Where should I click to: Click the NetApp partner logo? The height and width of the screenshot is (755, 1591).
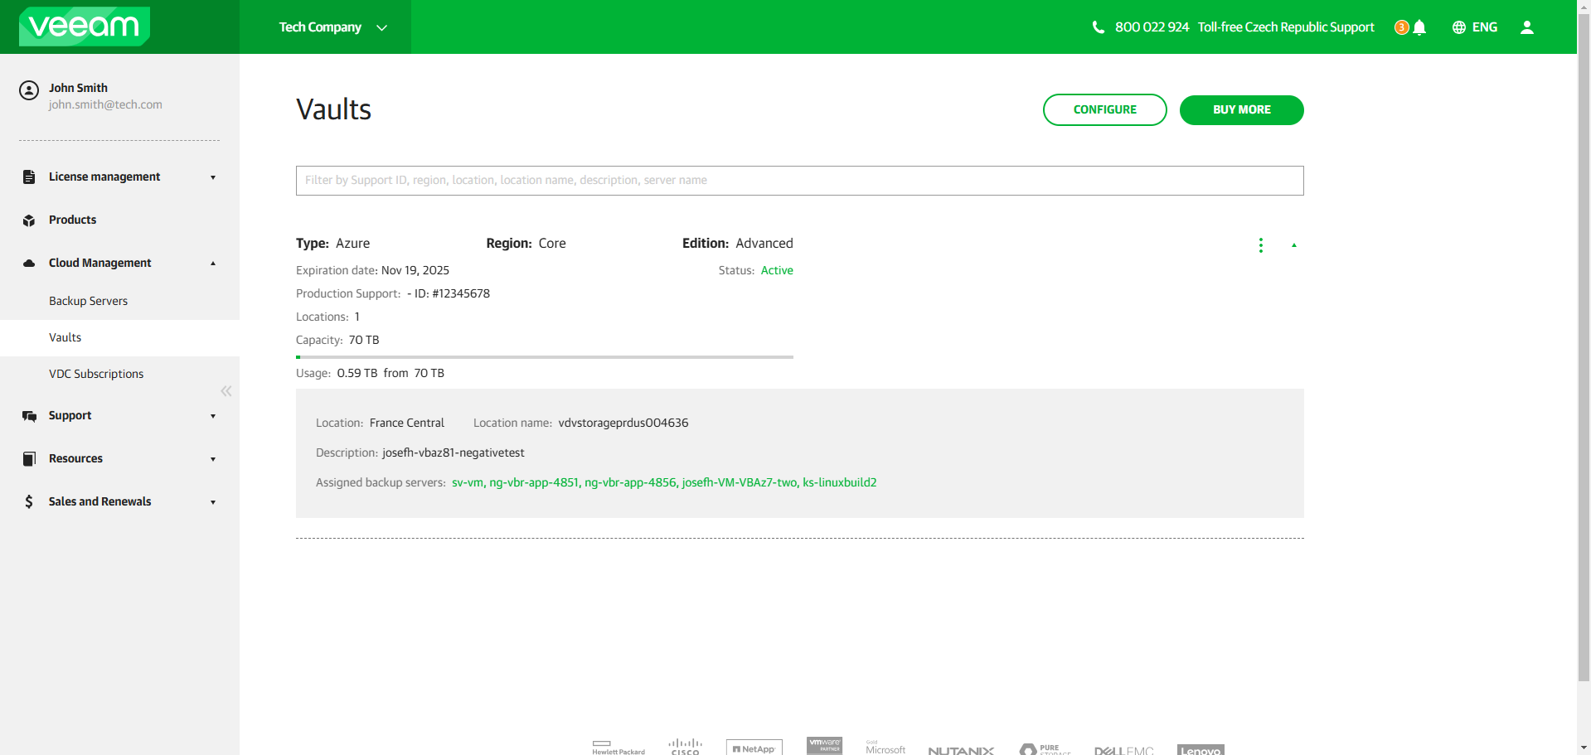(754, 748)
